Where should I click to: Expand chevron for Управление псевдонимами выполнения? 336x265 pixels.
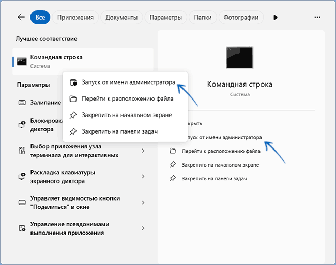coord(143,228)
